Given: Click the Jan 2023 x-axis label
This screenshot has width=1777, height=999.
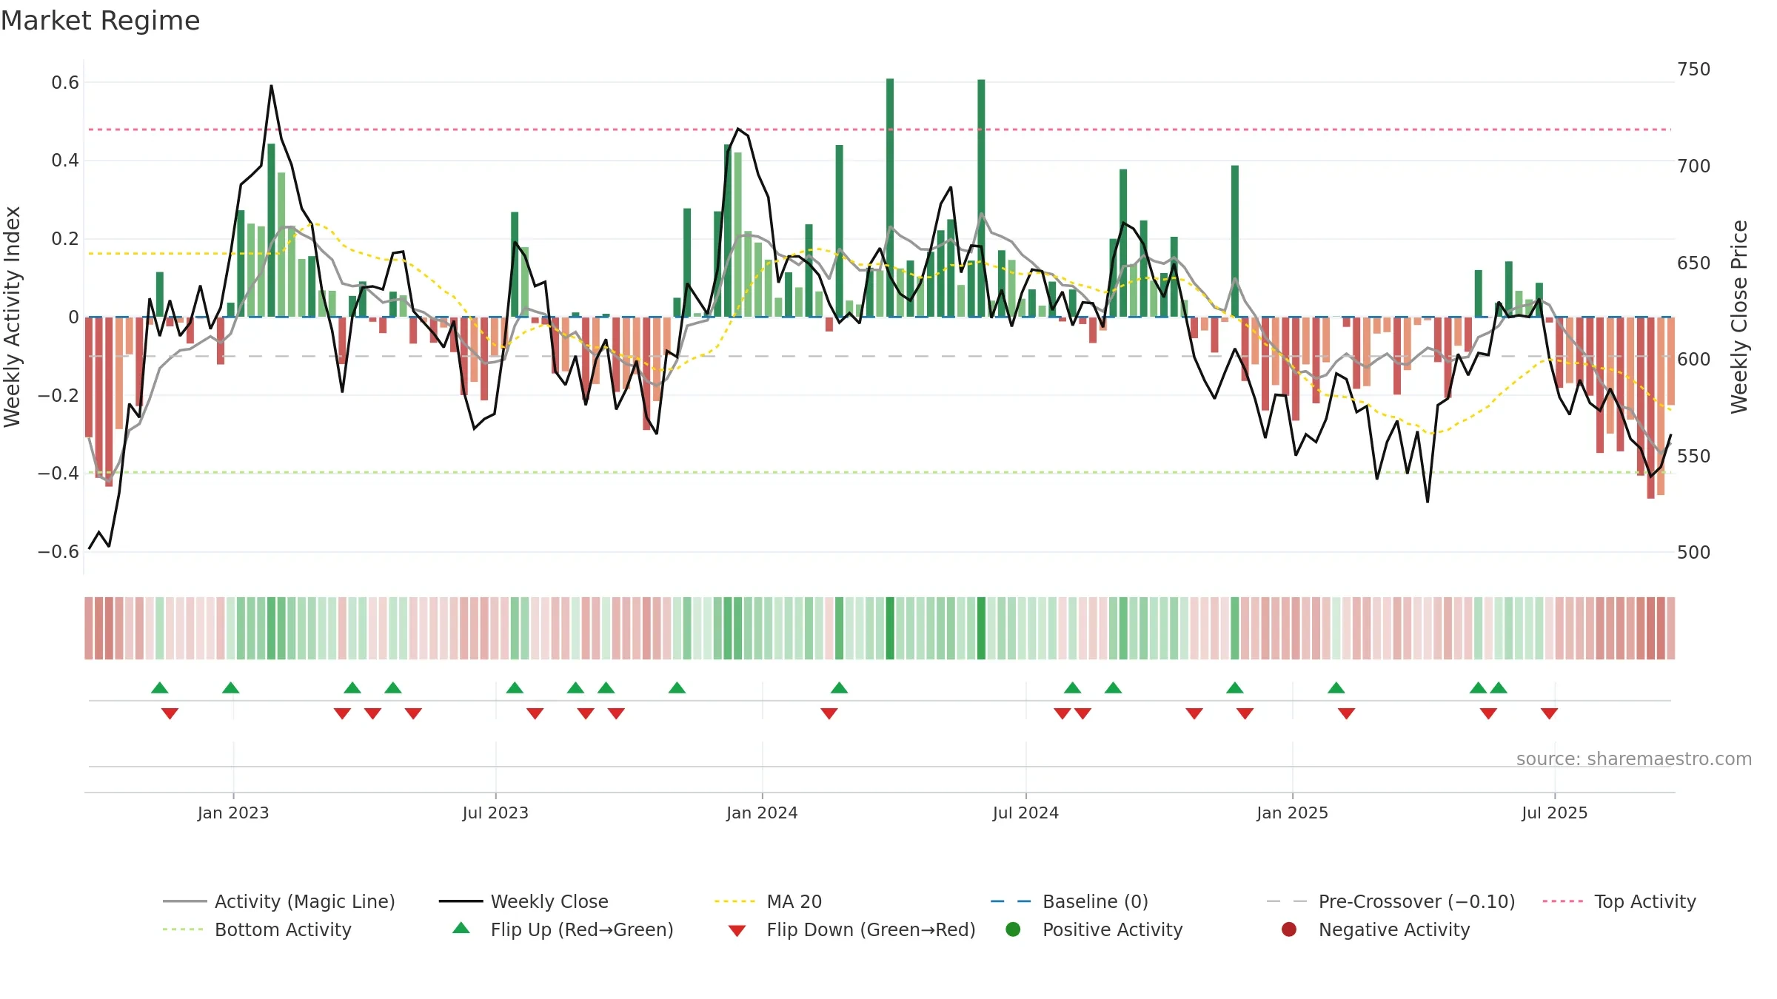Looking at the screenshot, I should pos(233,813).
